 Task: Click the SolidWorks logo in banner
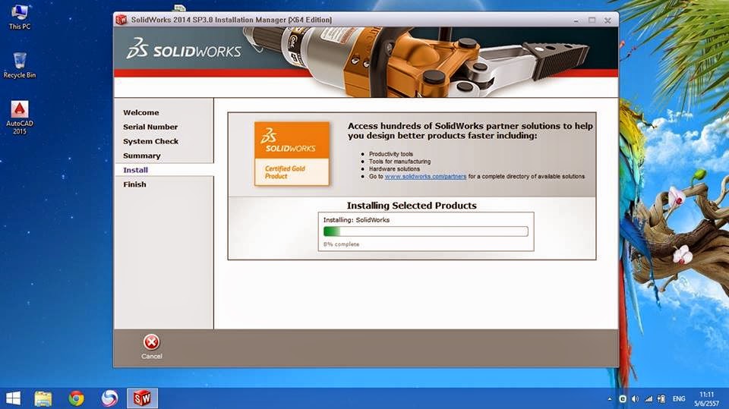coord(184,49)
